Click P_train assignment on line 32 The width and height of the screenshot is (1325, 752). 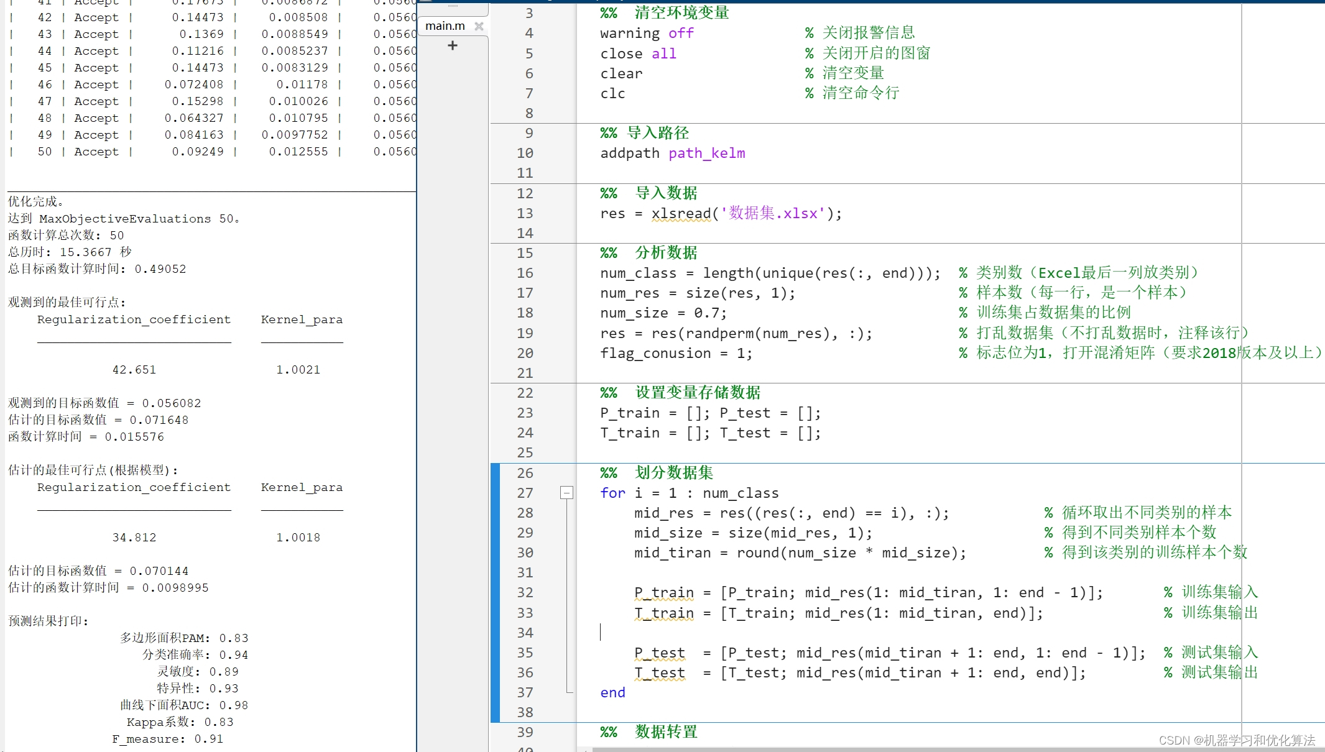(x=869, y=593)
